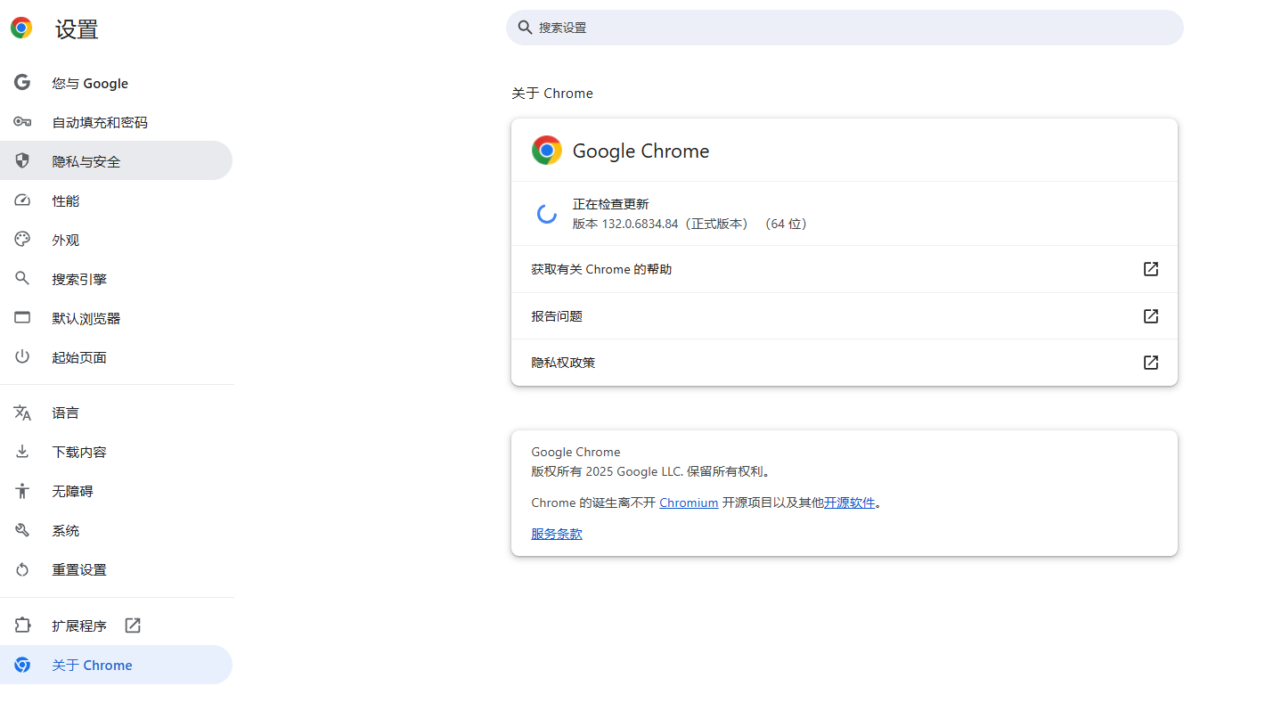The image size is (1265, 711).
Task: Open 扩展程序 page
Action: tap(116, 625)
